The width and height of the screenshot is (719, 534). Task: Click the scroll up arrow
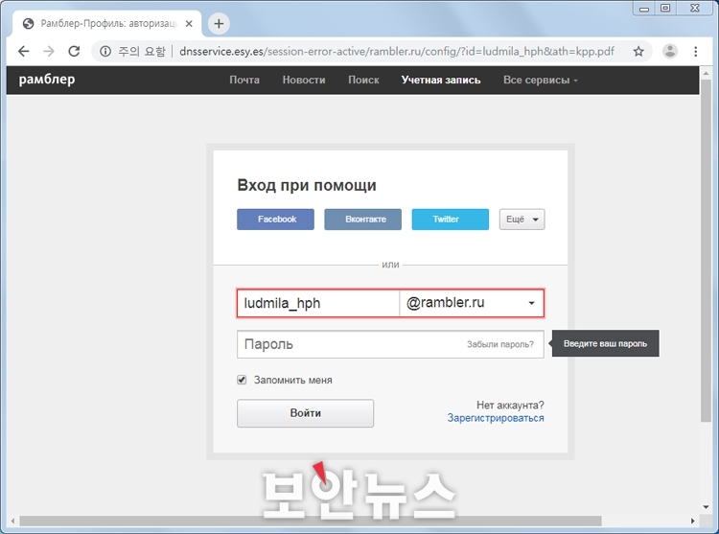[706, 73]
